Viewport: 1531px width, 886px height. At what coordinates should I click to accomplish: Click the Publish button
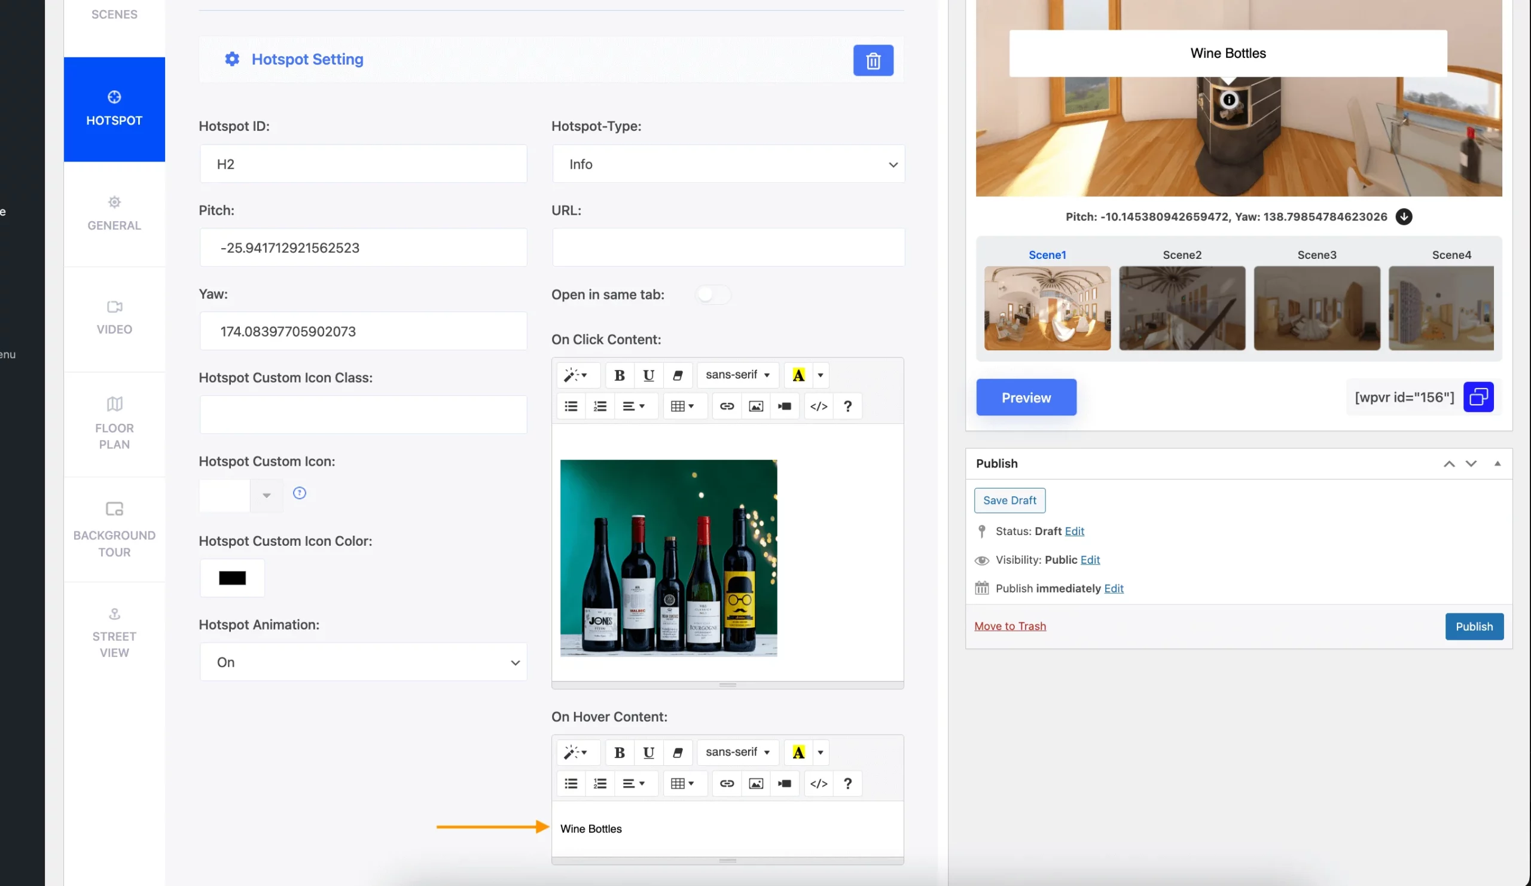(1474, 625)
